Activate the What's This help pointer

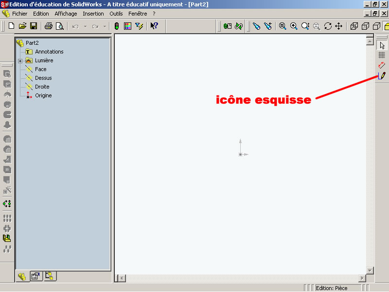coord(154,26)
